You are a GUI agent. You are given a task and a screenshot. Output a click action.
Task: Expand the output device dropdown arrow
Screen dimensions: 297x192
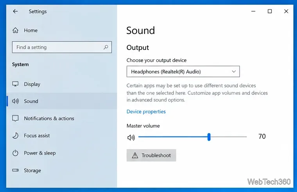(234, 71)
